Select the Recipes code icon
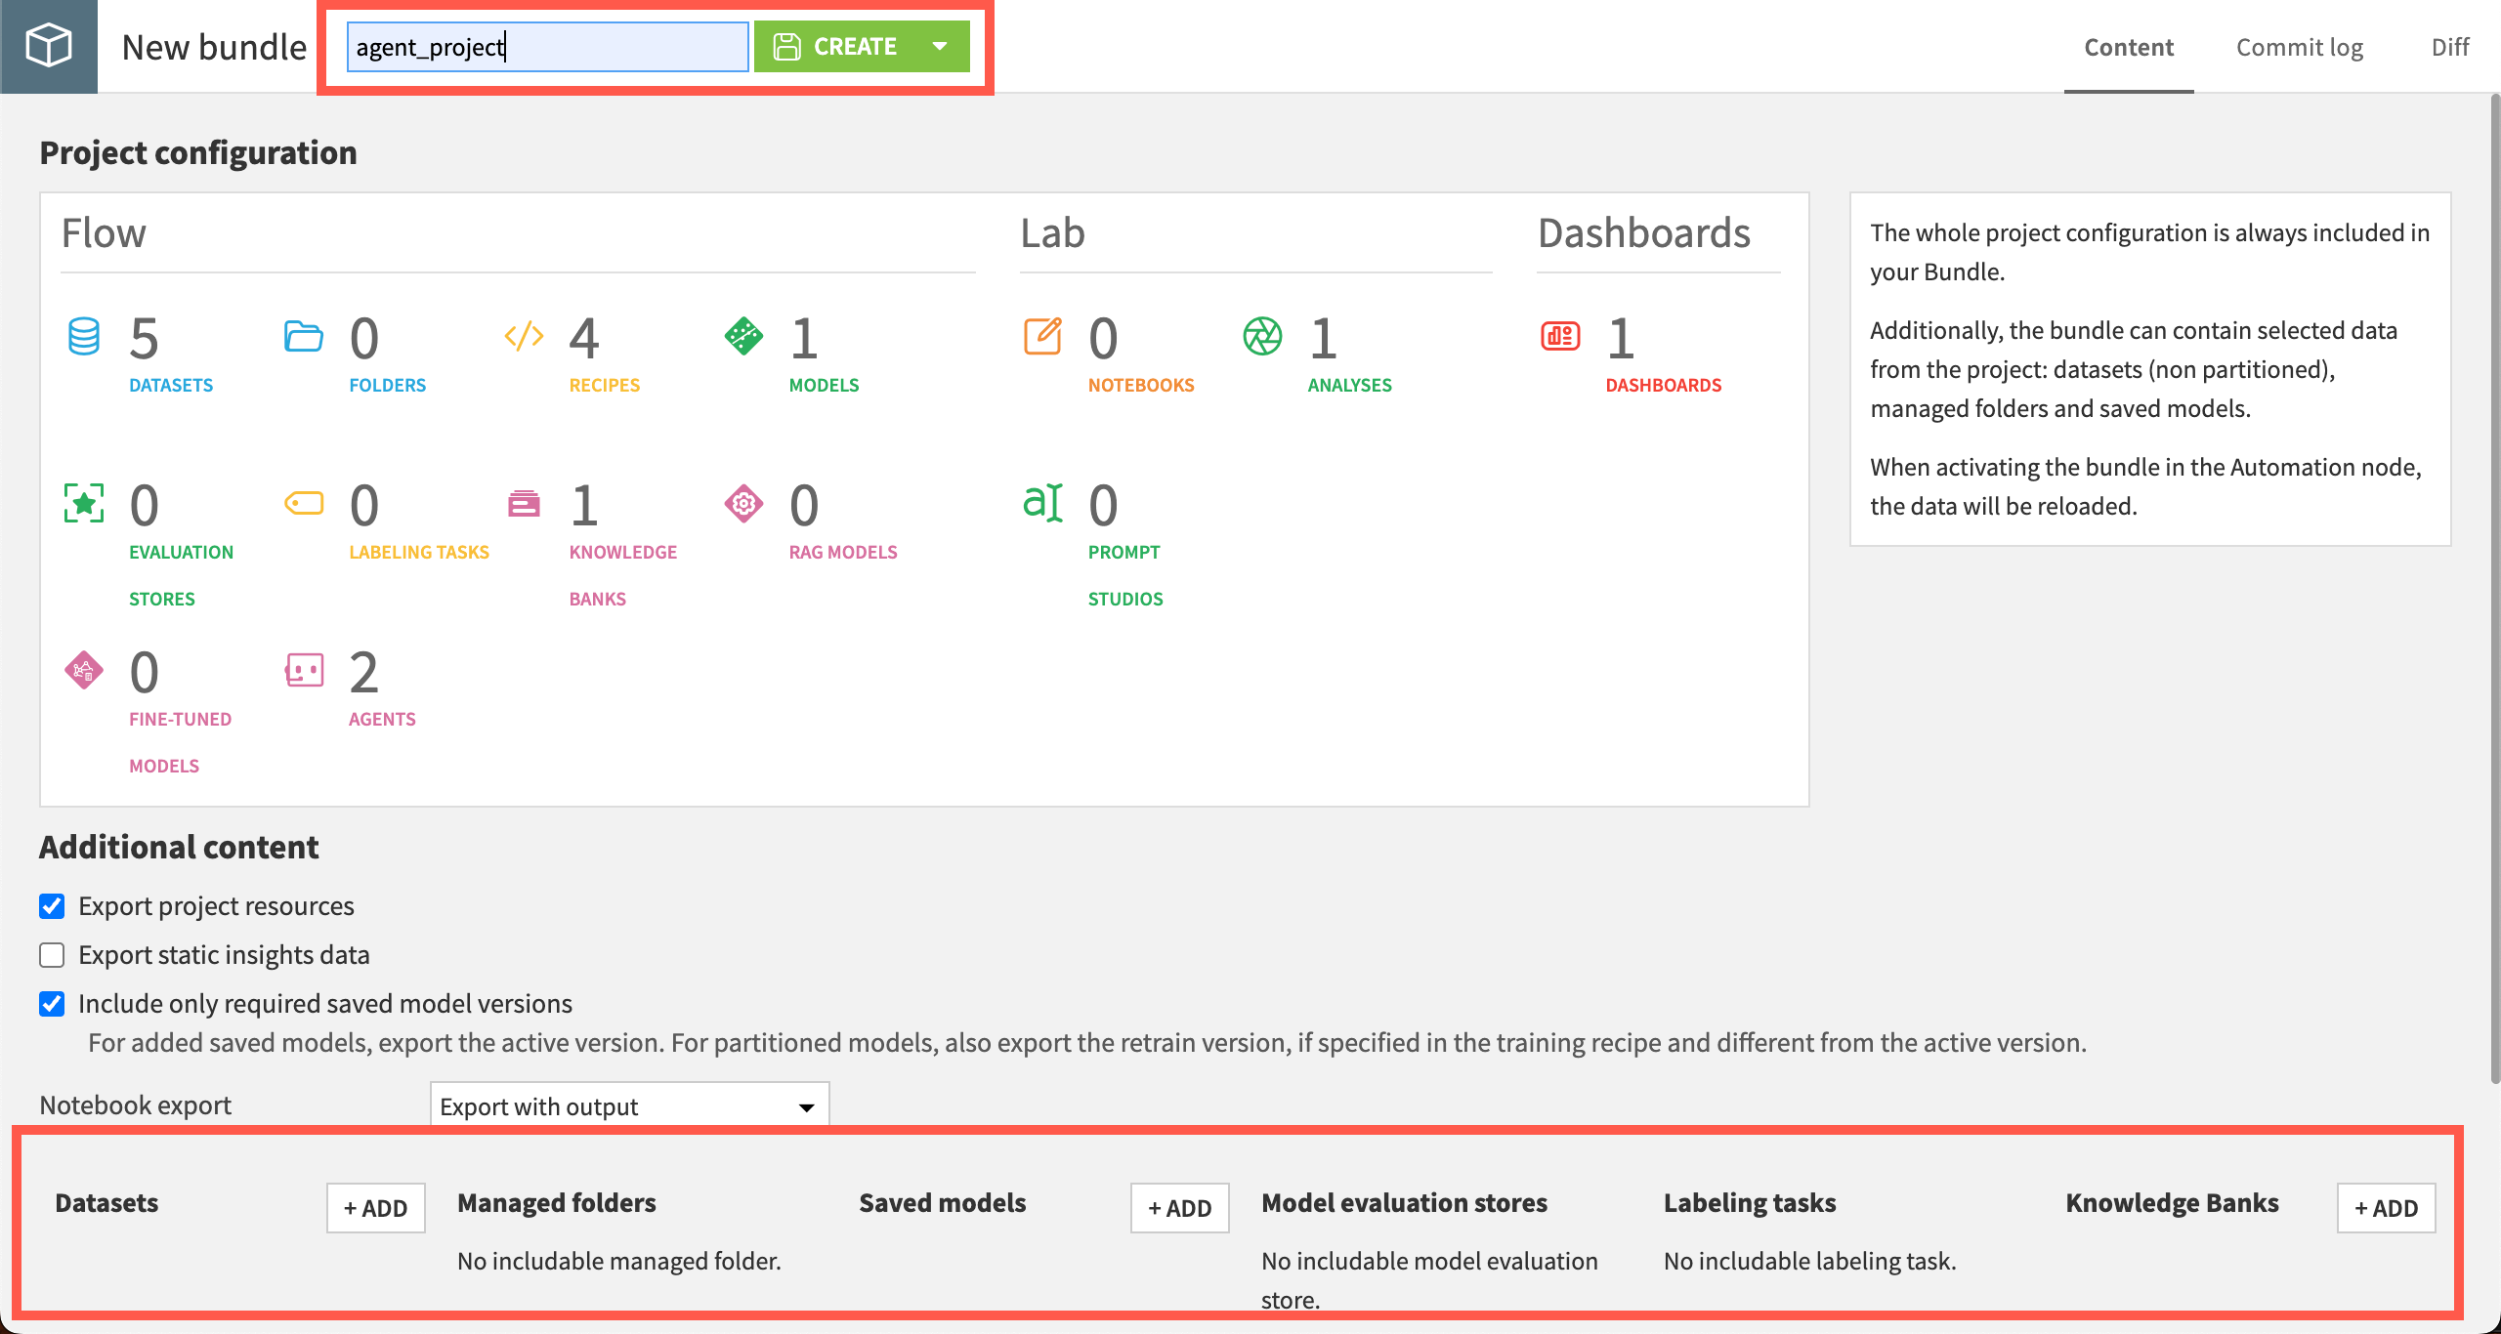The height and width of the screenshot is (1334, 2501). pos(523,337)
